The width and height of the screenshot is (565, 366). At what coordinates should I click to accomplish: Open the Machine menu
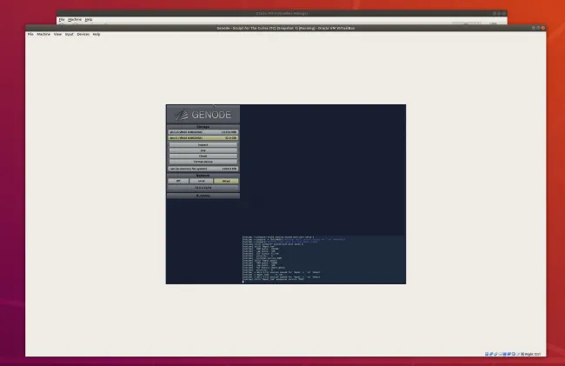[x=43, y=35]
